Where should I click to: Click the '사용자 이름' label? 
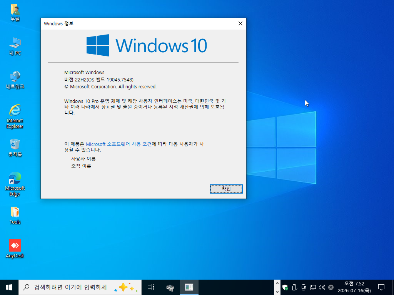tap(83, 159)
